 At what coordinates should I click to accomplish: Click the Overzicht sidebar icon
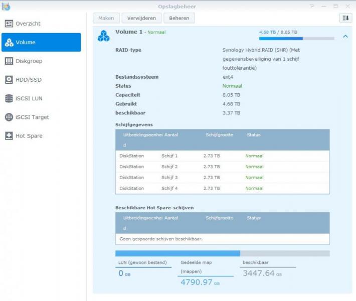pyautogui.click(x=9, y=24)
